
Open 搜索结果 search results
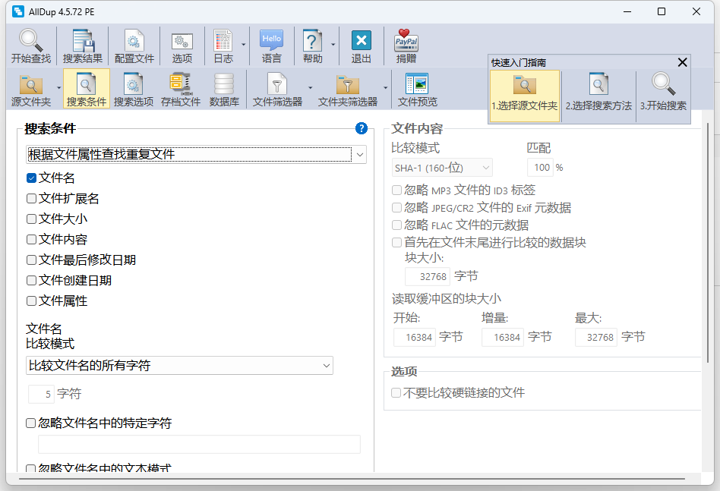pyautogui.click(x=82, y=46)
